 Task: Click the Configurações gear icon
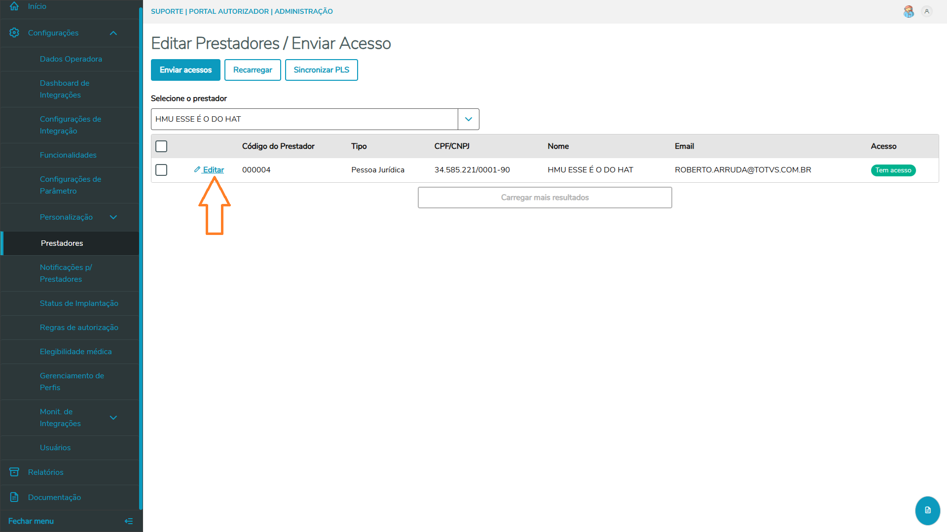coord(14,33)
